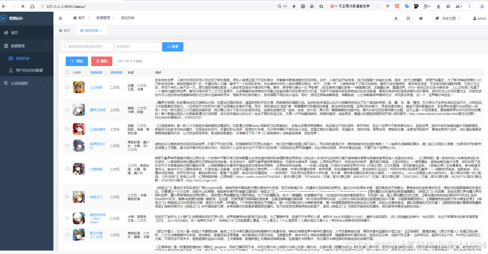The width and height of the screenshot is (488, 254).
Task: Check the box for 魔界王物语 row
Action: click(67, 110)
